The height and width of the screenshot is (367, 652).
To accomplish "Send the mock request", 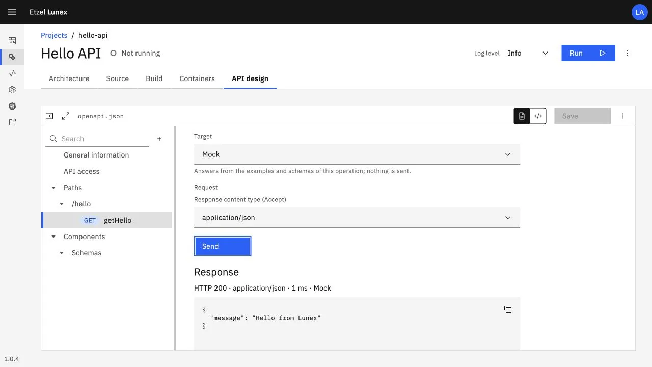I will (223, 246).
